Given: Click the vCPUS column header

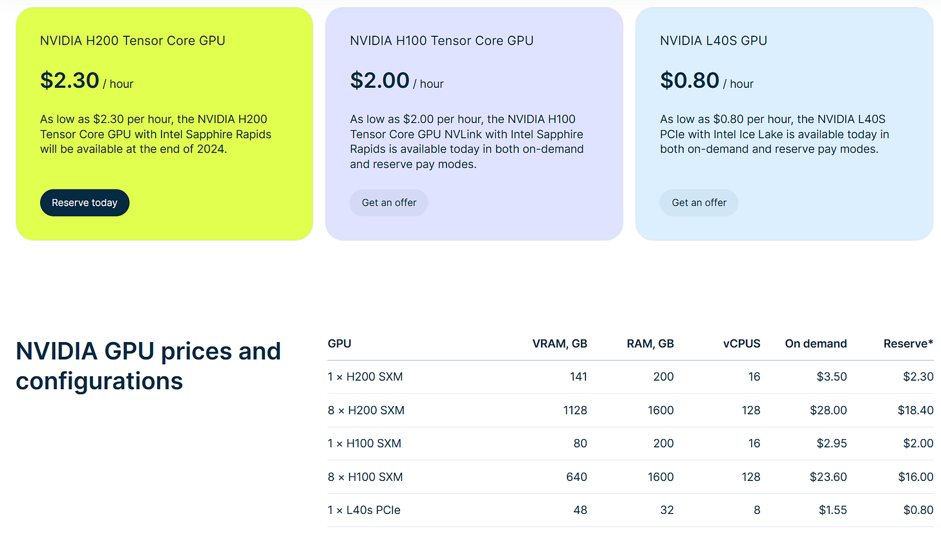Looking at the screenshot, I should (x=742, y=344).
